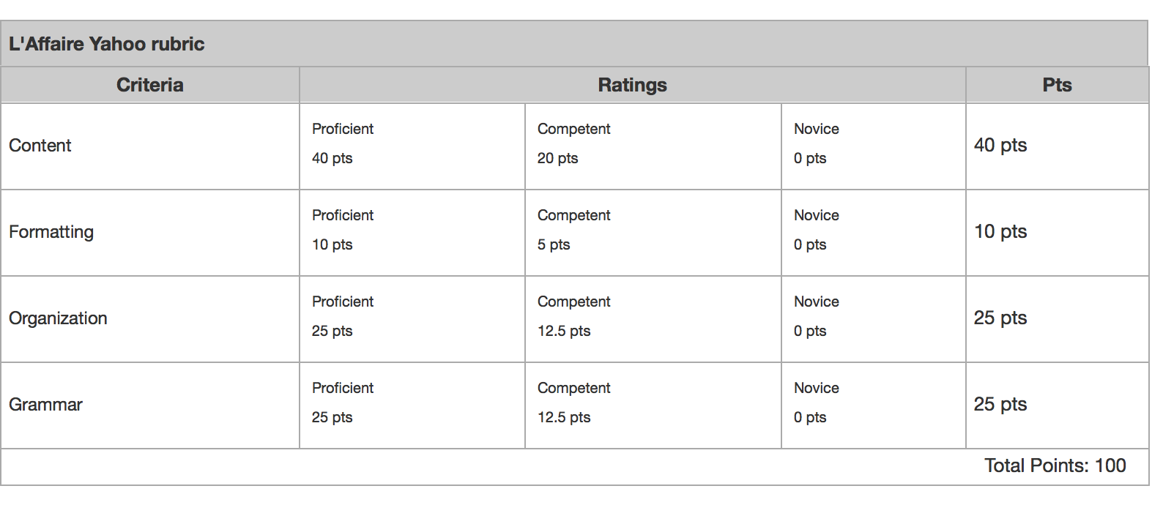
Task: Select Proficient 25 pts for Grammar
Action: pyautogui.click(x=412, y=404)
